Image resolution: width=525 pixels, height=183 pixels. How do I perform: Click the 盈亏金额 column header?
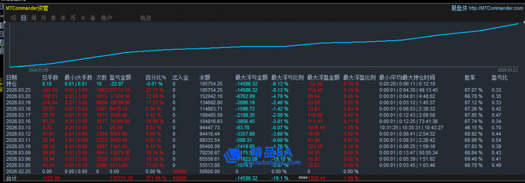120,77
